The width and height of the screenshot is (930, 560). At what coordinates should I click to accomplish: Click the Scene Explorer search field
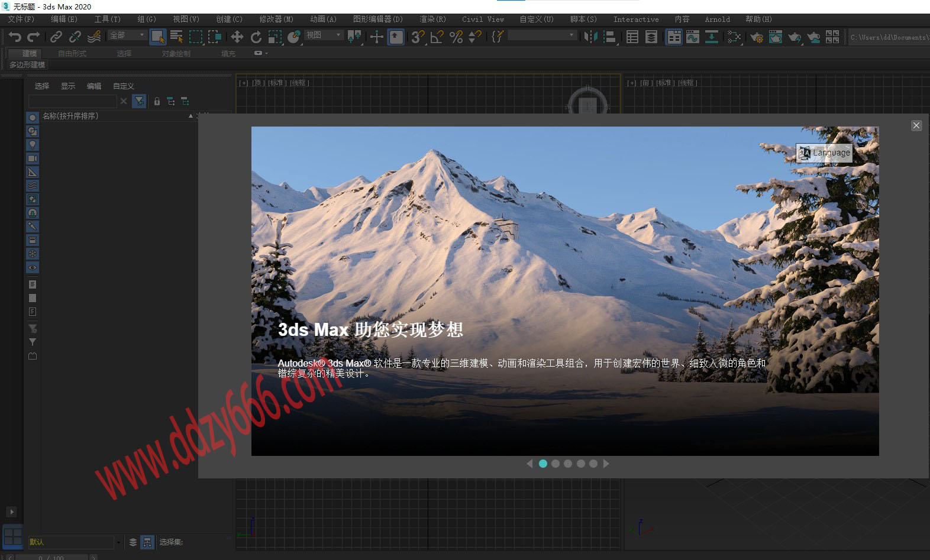tap(72, 102)
